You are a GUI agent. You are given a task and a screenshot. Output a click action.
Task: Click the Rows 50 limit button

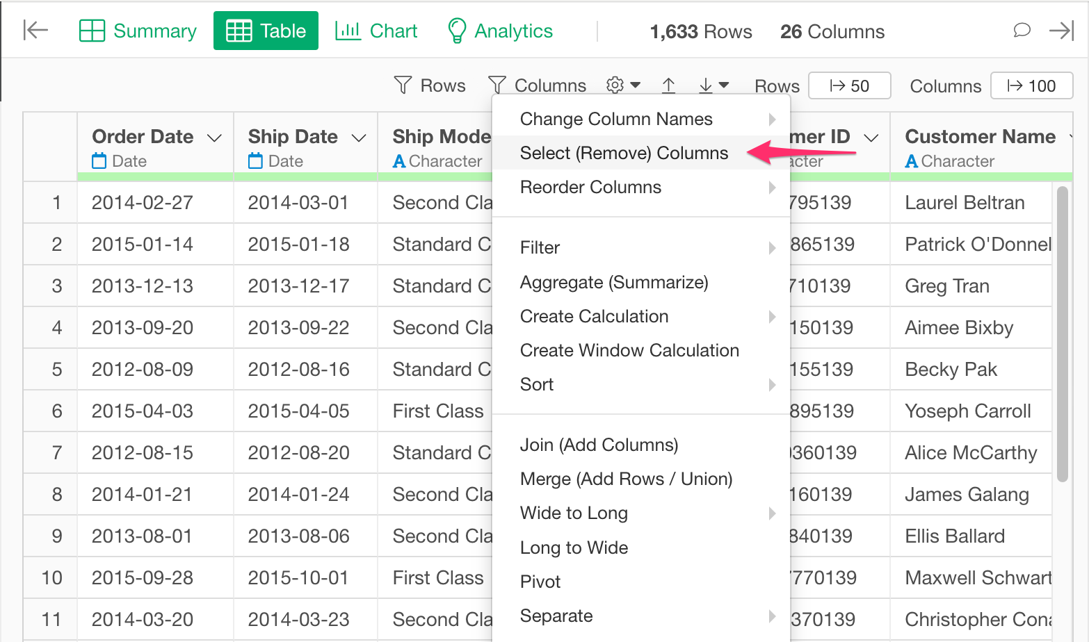849,86
